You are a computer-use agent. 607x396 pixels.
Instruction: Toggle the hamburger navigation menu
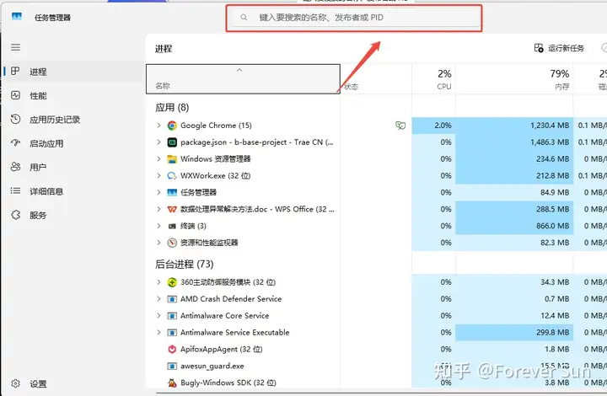click(15, 47)
